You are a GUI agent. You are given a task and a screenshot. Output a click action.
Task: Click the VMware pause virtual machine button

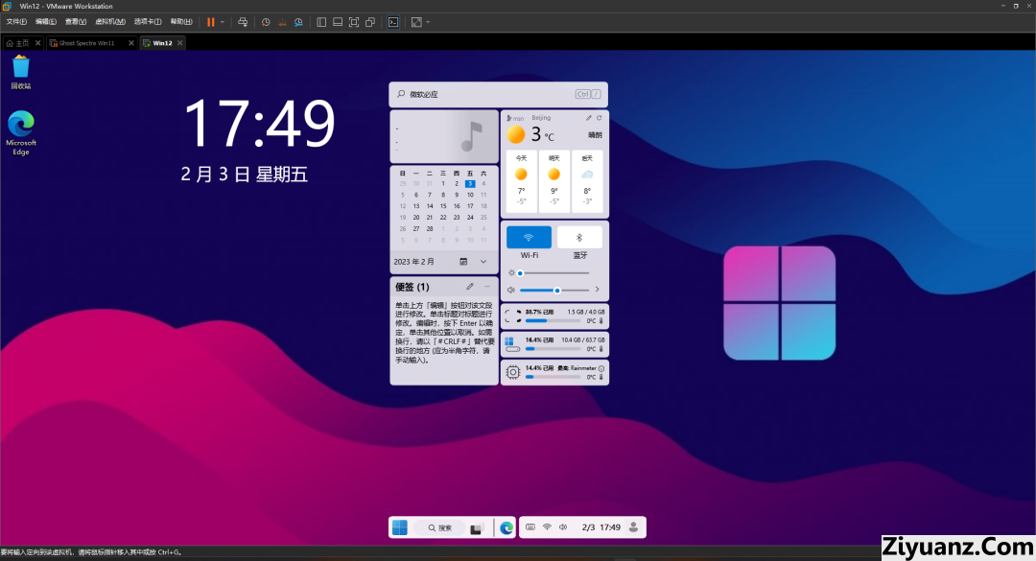pos(210,21)
